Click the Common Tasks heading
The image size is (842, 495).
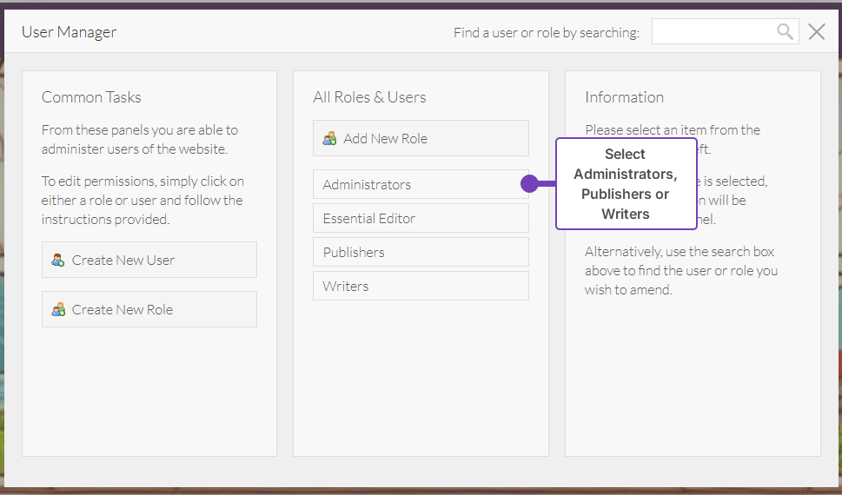[91, 97]
